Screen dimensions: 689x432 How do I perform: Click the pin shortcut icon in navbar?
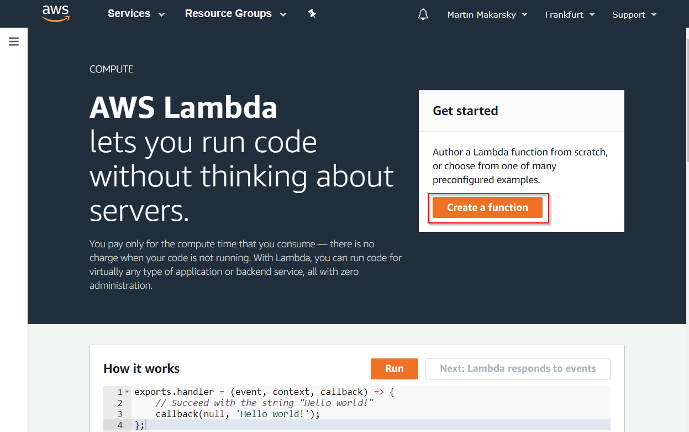[x=312, y=13]
